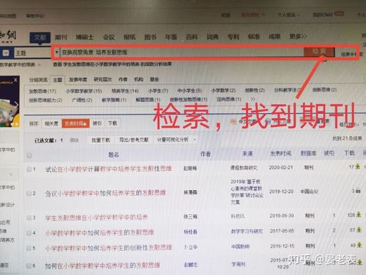The height and width of the screenshot is (275, 366).
Task: Group results by 研究层次
Action: pyautogui.click(x=102, y=79)
